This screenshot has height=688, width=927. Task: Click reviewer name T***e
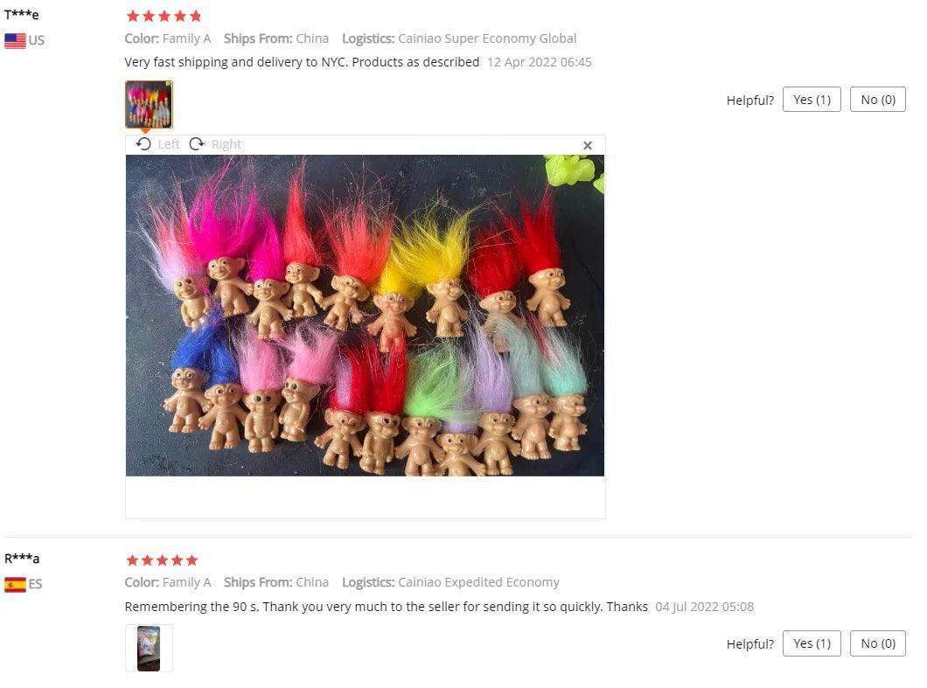pos(21,15)
